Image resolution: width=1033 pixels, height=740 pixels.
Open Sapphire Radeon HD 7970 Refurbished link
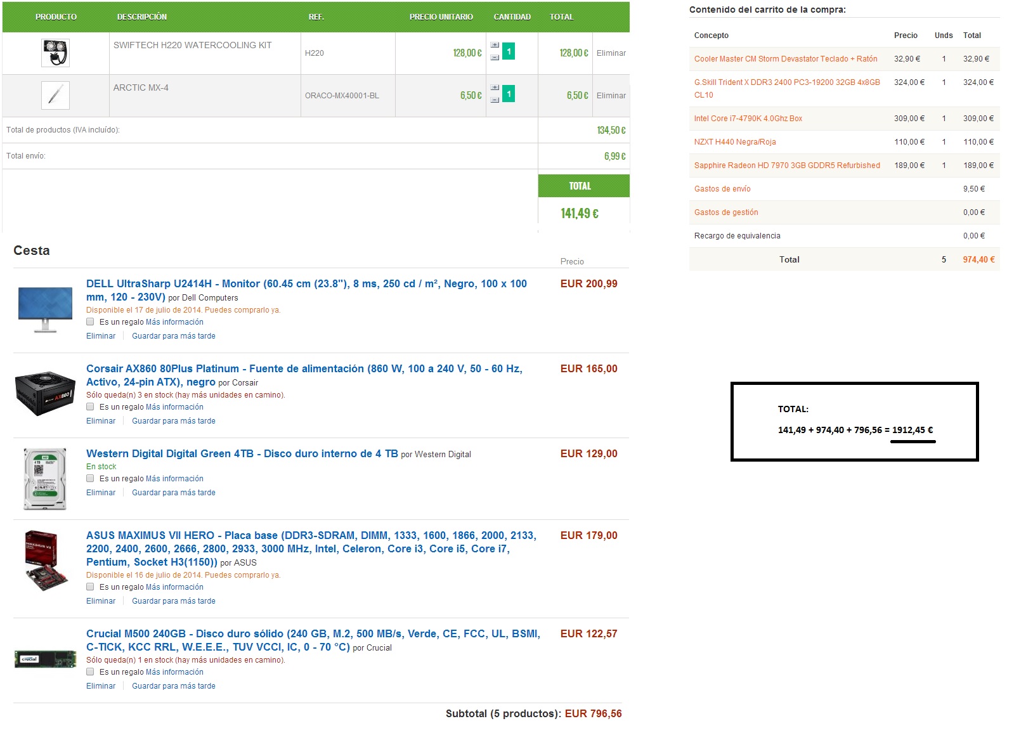(787, 166)
